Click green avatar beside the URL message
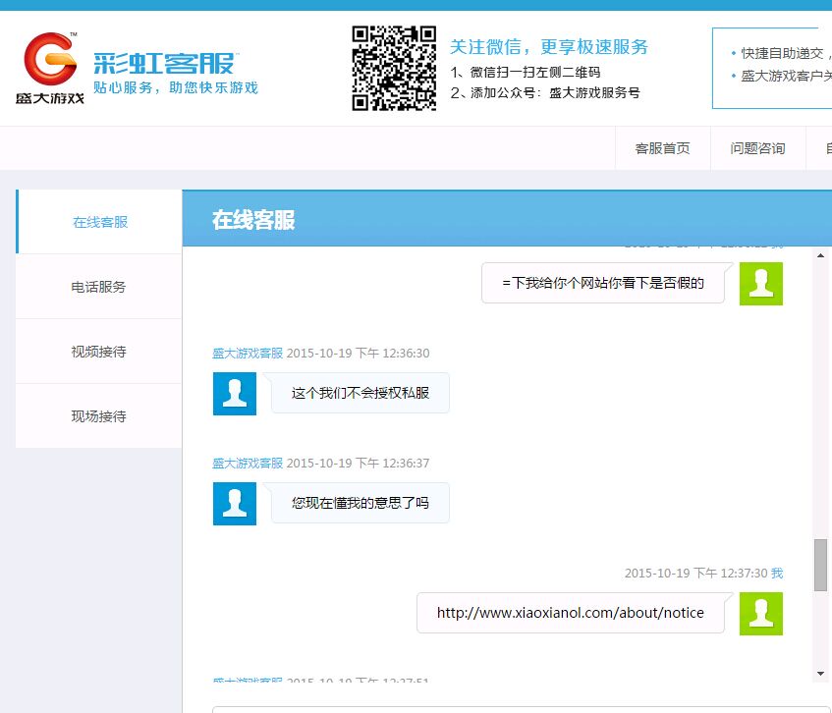Screen dimensions: 832x713 (x=760, y=614)
